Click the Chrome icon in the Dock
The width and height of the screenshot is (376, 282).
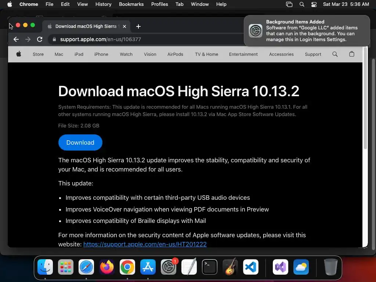pyautogui.click(x=127, y=267)
